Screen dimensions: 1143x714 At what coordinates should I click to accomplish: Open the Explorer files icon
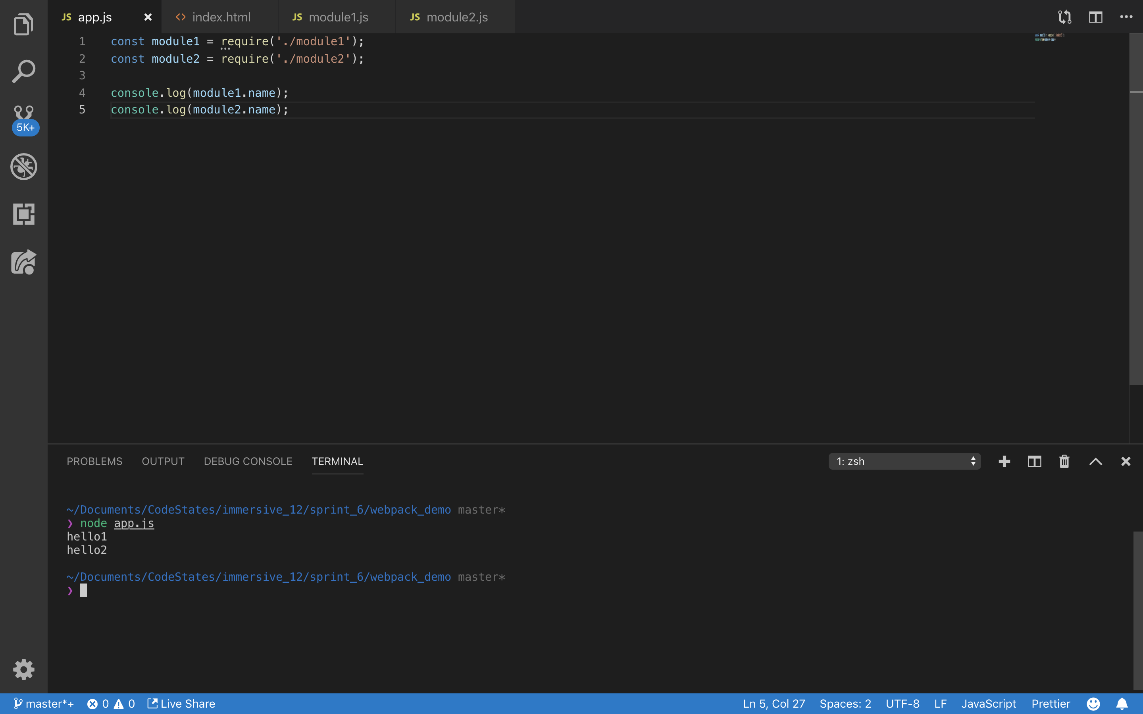(24, 24)
